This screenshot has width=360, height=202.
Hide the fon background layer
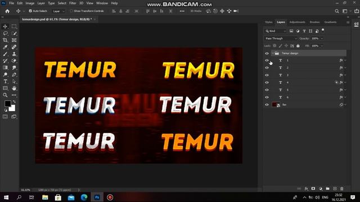tap(267, 105)
